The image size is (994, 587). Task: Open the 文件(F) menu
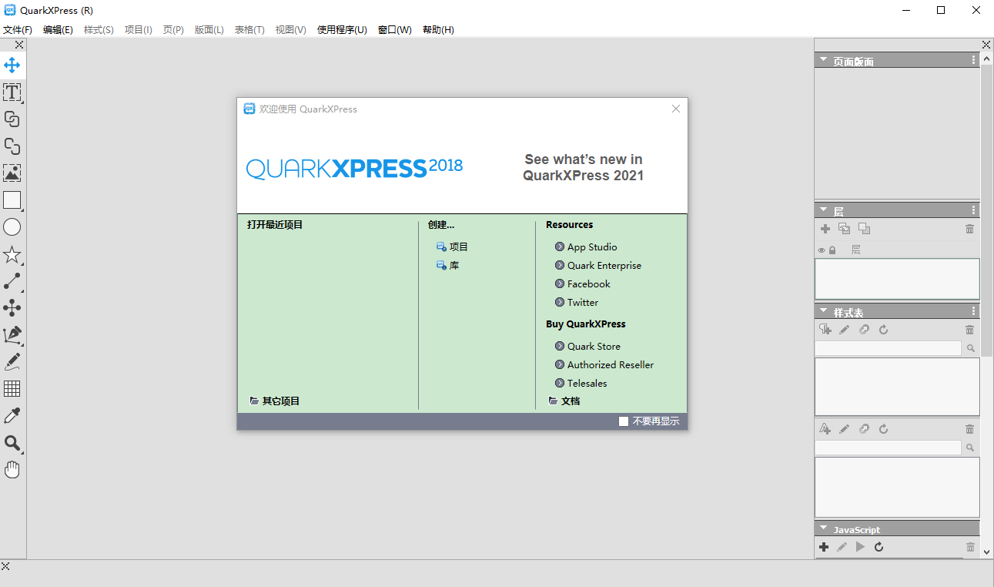(x=18, y=30)
